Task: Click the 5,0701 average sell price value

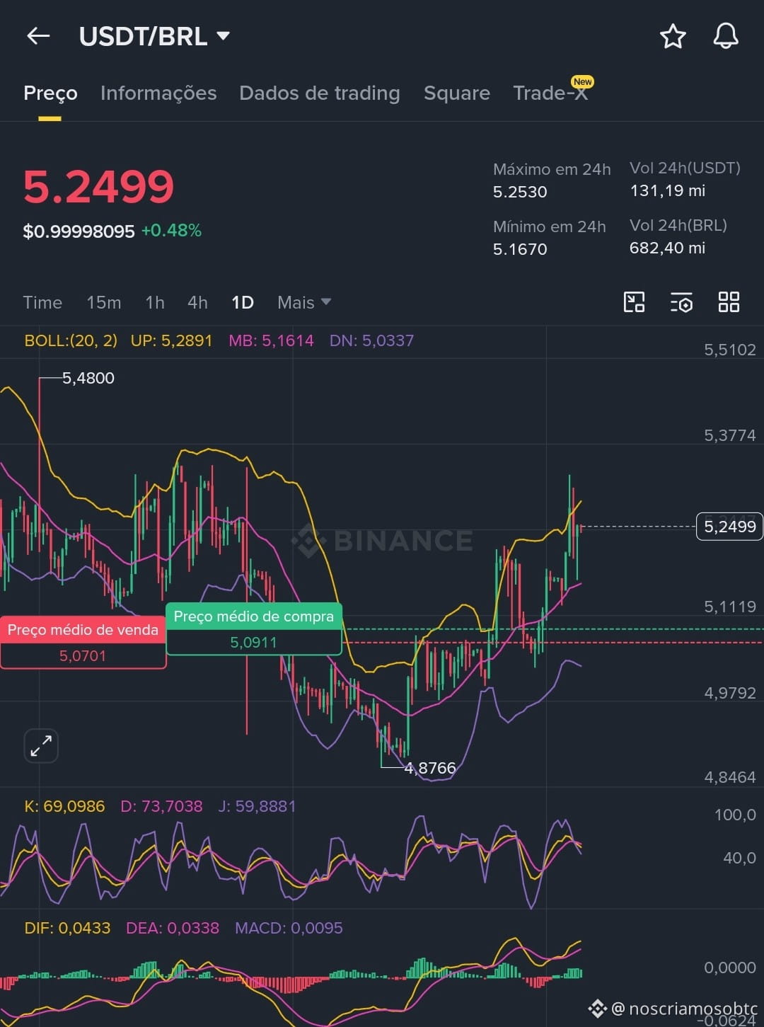Action: (x=83, y=656)
